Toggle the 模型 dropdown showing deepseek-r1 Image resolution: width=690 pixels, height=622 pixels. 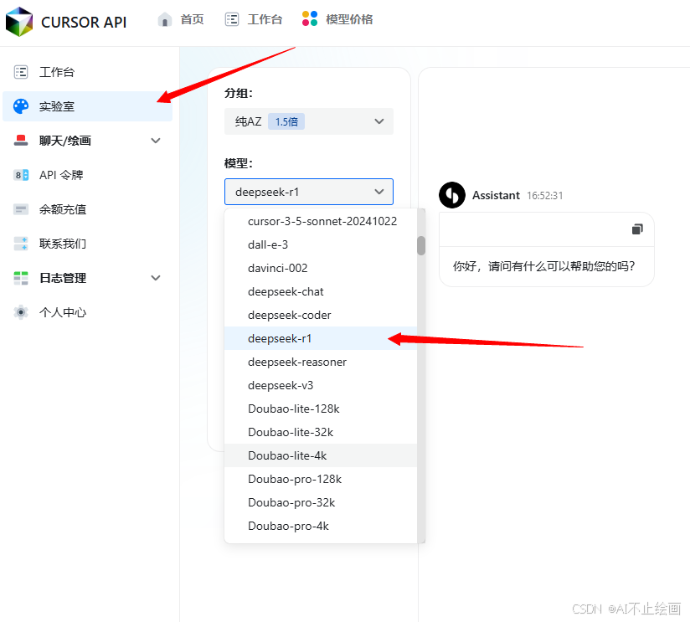pyautogui.click(x=309, y=192)
